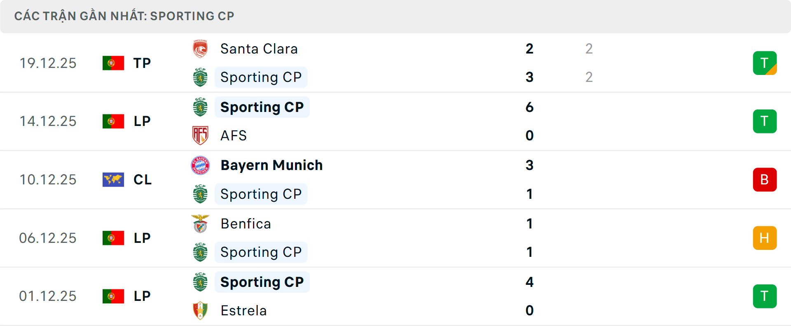This screenshot has height=326, width=791.
Task: Click the Champions League world map icon
Action: [x=113, y=179]
